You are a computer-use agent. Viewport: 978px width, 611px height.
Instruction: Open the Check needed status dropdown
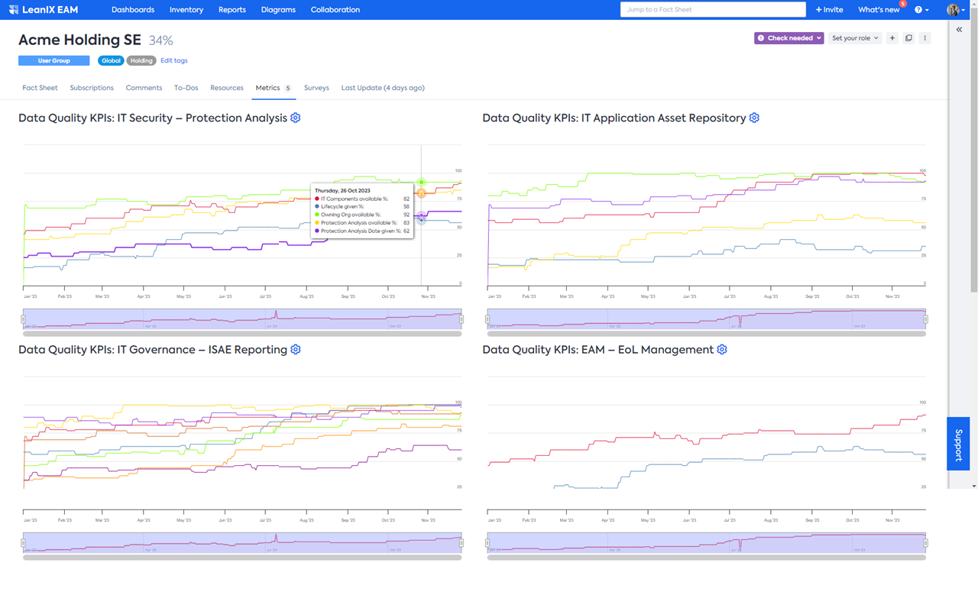click(789, 38)
